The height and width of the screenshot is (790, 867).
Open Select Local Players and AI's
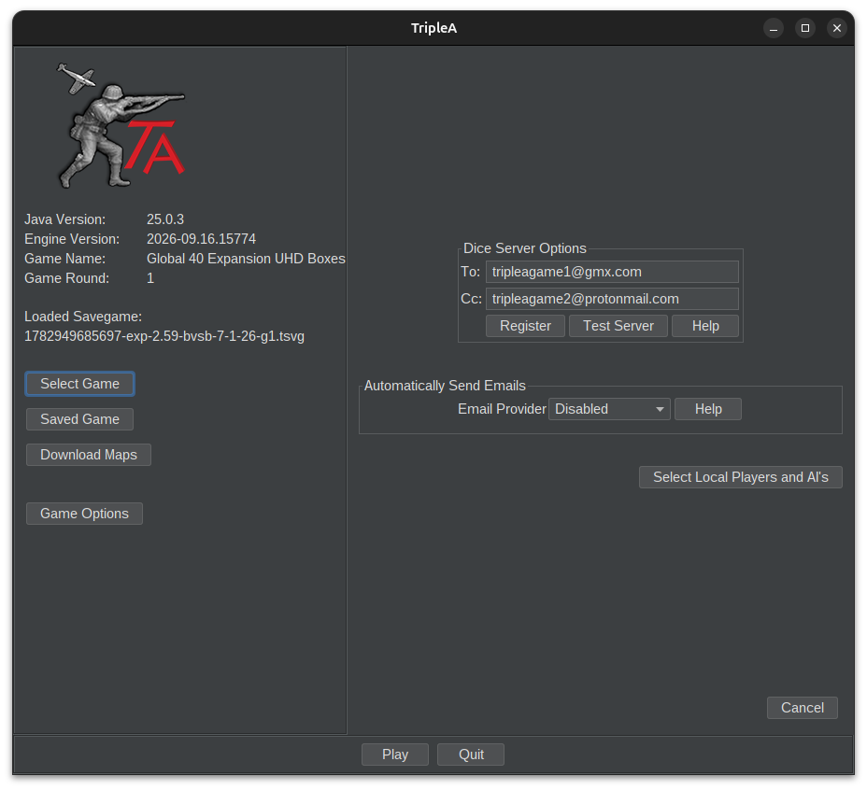point(740,477)
